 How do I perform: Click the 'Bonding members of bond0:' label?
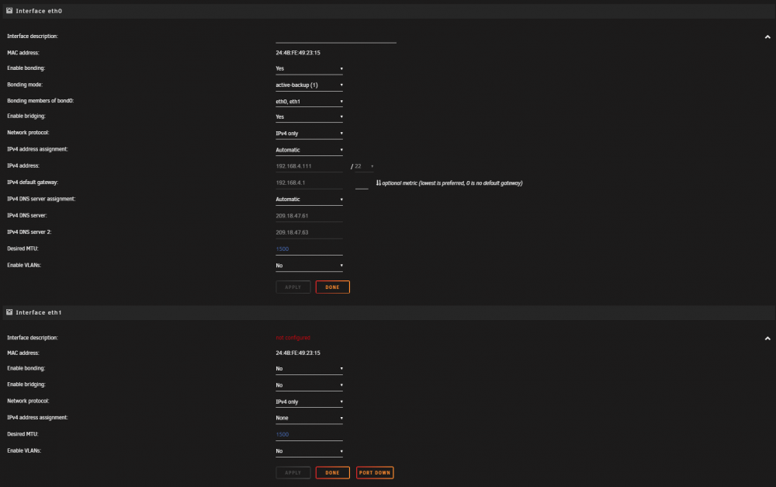click(40, 100)
